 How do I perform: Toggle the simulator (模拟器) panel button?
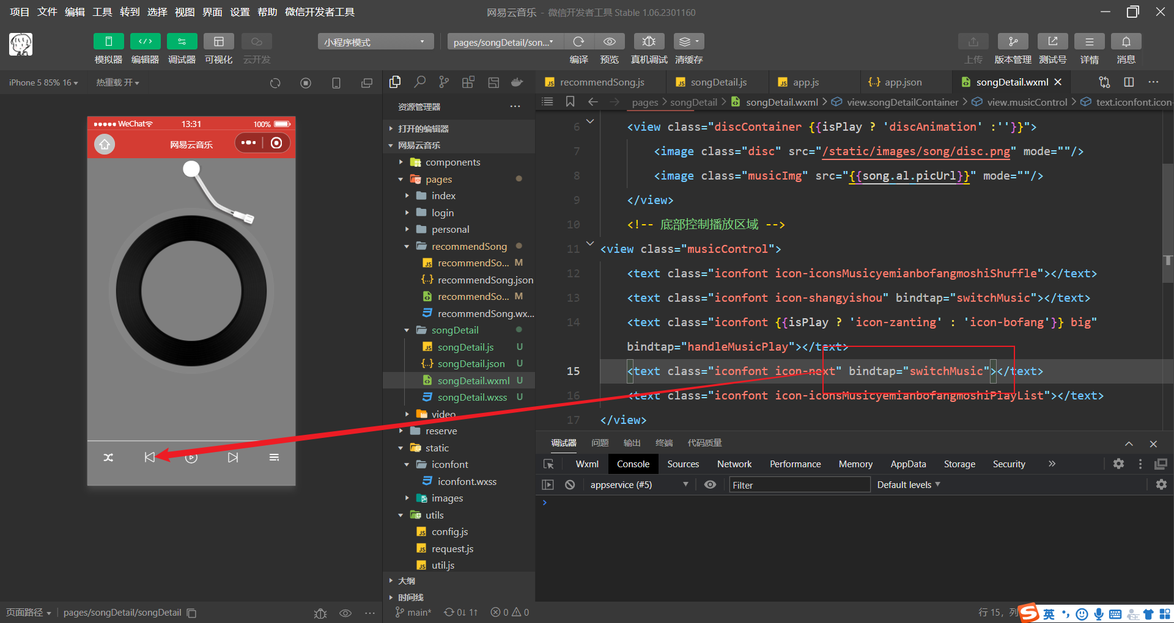(108, 42)
